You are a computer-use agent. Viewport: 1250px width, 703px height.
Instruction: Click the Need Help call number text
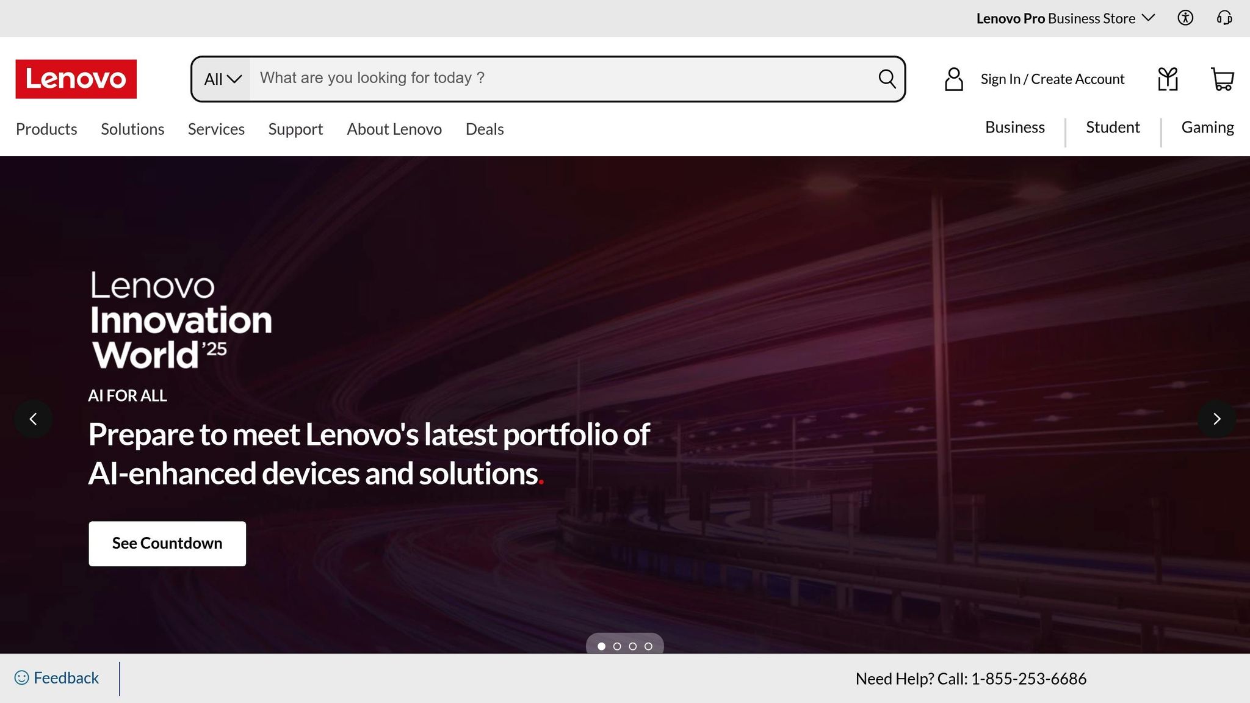(971, 679)
